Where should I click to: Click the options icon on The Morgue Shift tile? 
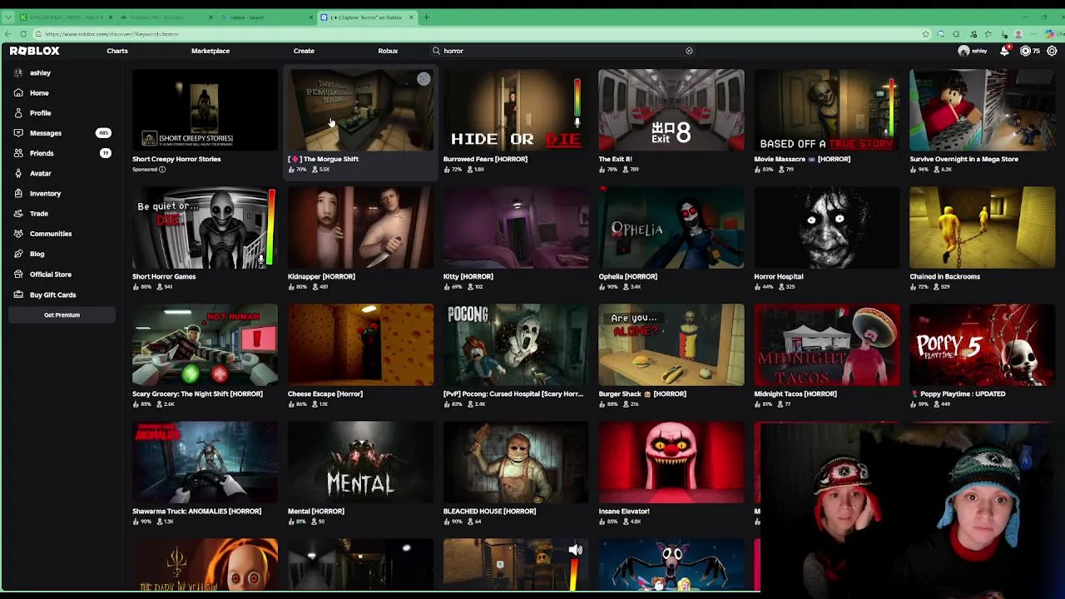pyautogui.click(x=424, y=79)
